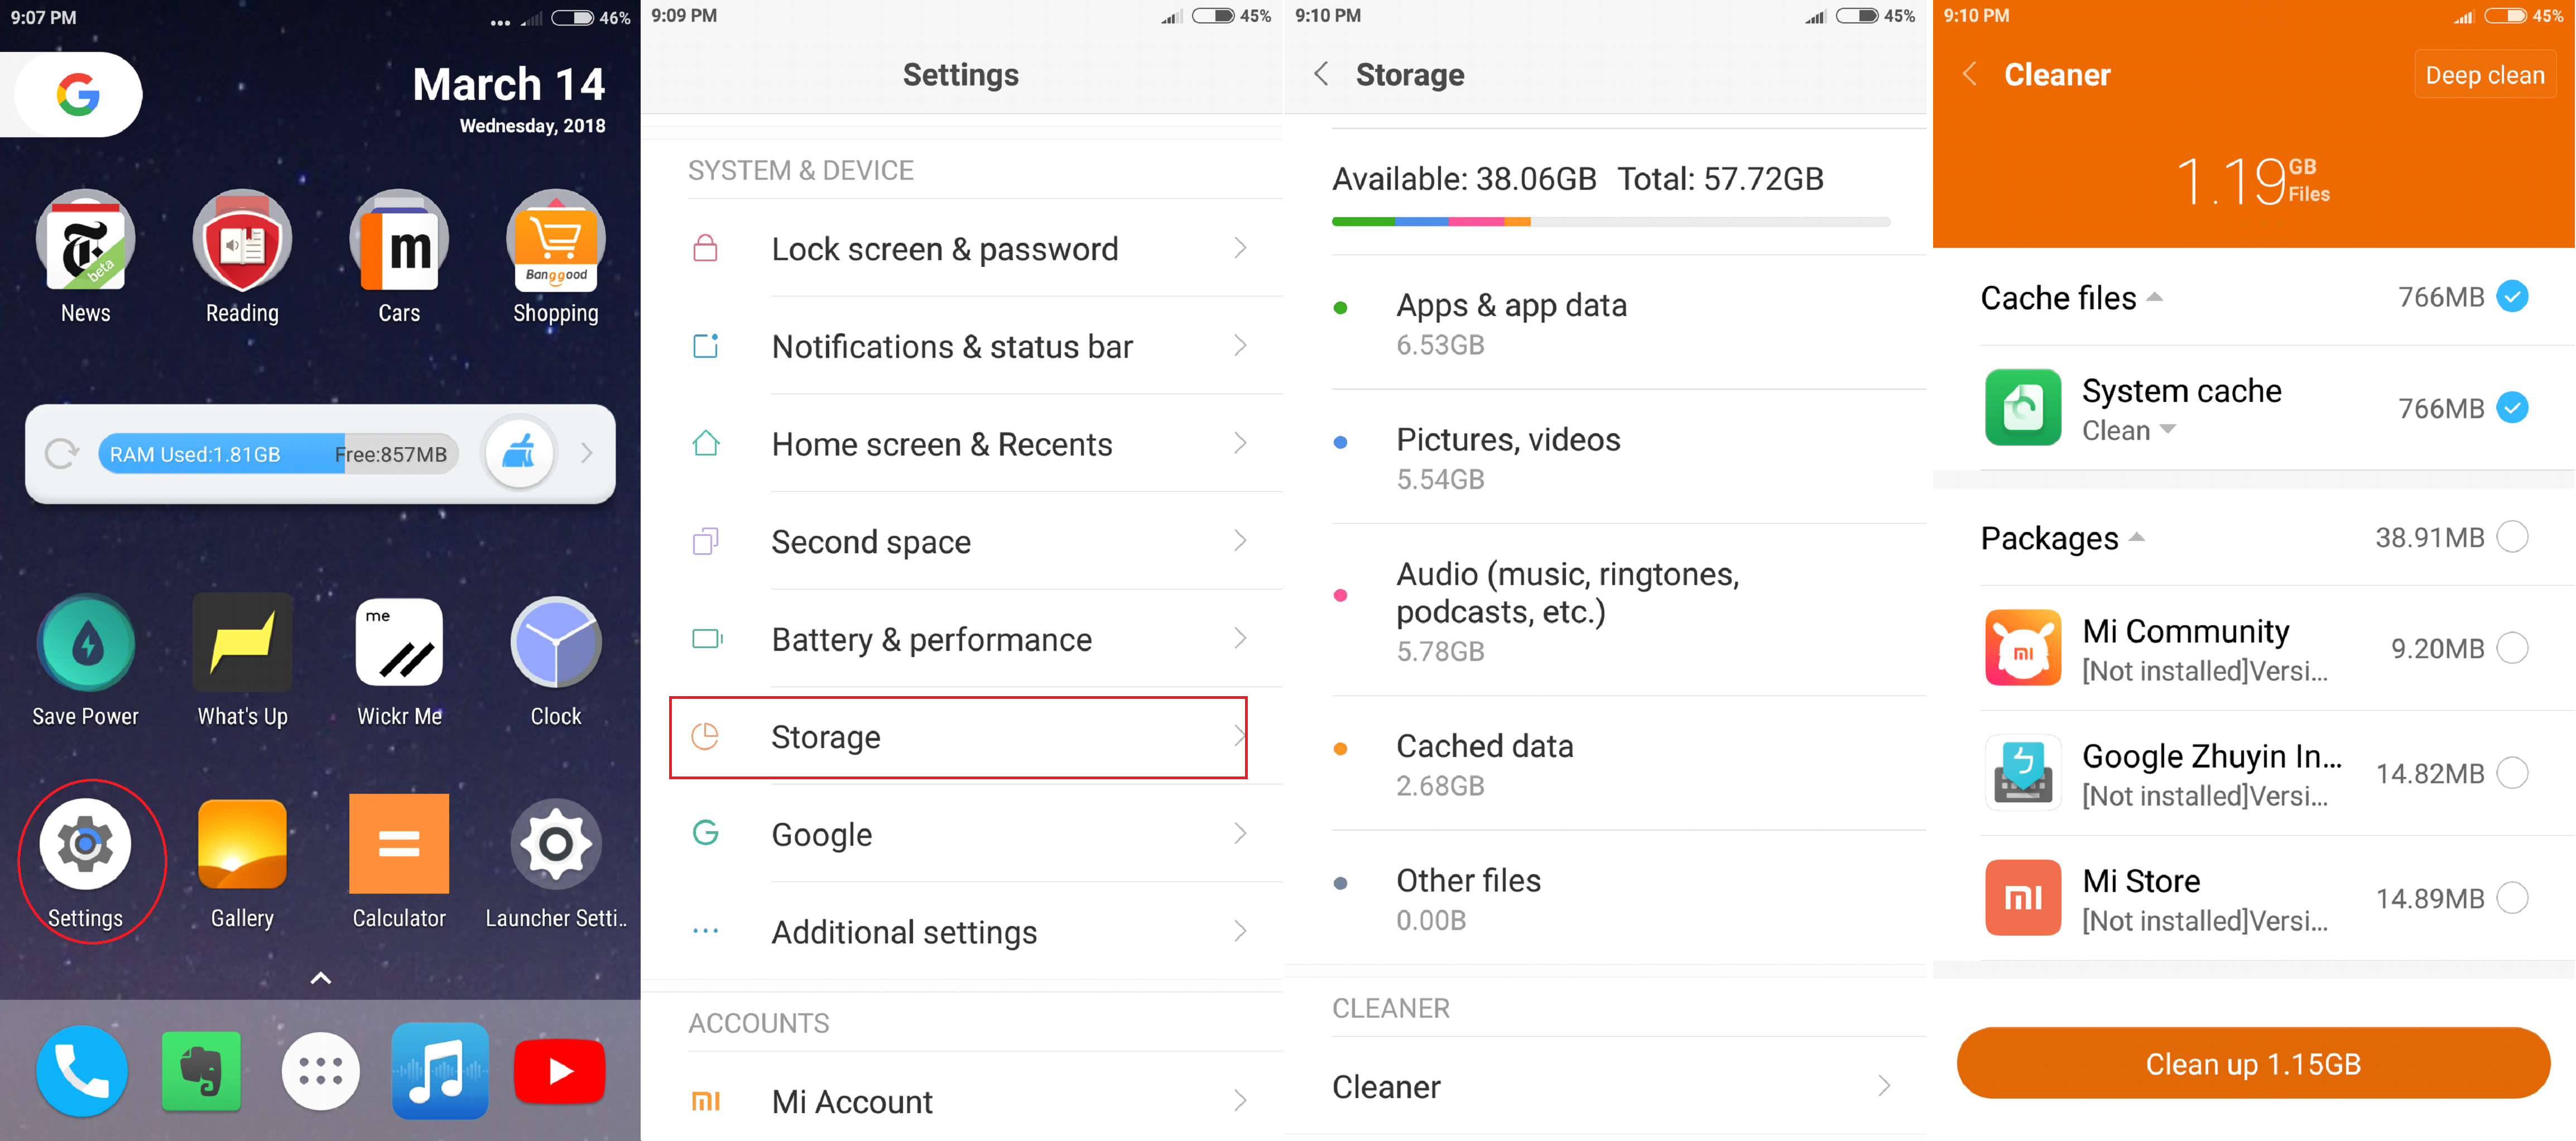Viewport: 2576px width, 1141px height.
Task: Open Storage in Settings list
Action: [x=958, y=737]
